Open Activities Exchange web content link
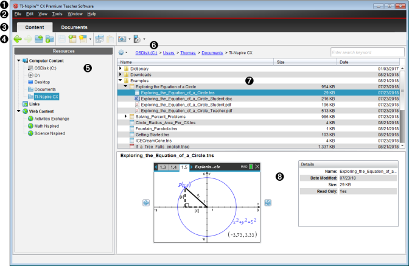This screenshot has height=266, width=409. point(51,119)
